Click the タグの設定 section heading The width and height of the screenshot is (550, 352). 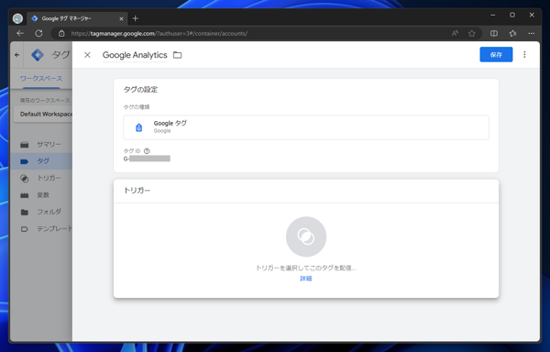pyautogui.click(x=140, y=90)
